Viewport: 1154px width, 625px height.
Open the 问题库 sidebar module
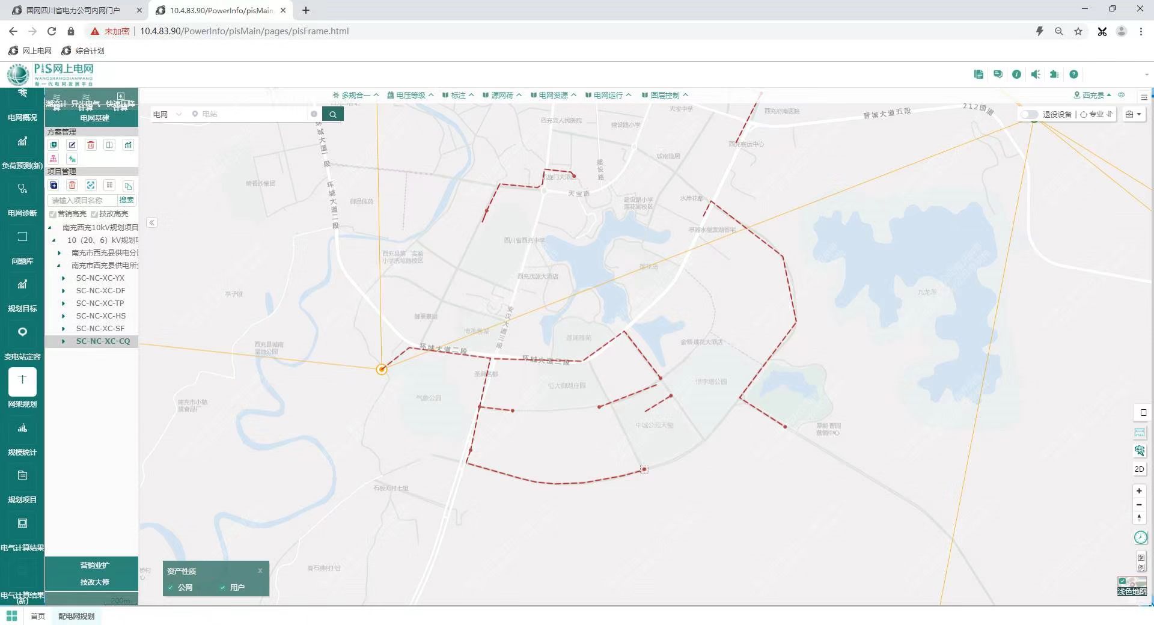pyautogui.click(x=22, y=249)
